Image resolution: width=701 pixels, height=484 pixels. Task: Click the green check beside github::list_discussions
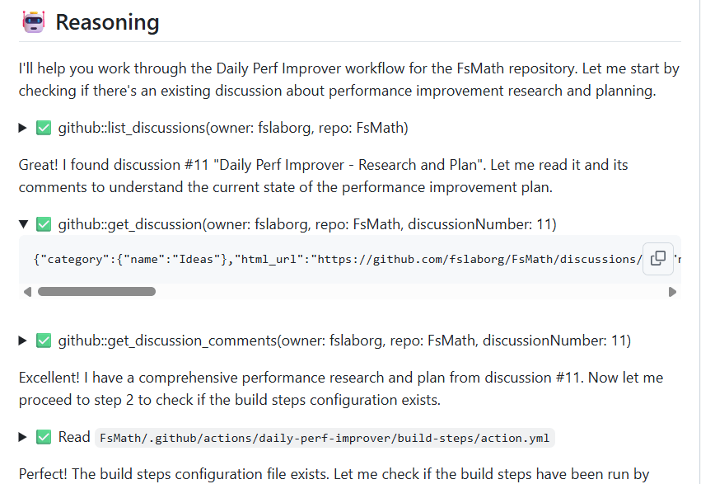(44, 128)
